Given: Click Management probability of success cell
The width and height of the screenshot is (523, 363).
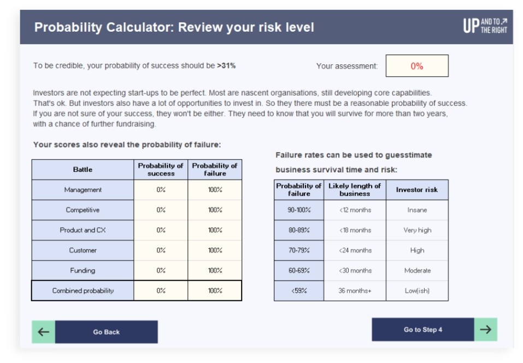Looking at the screenshot, I should point(161,190).
